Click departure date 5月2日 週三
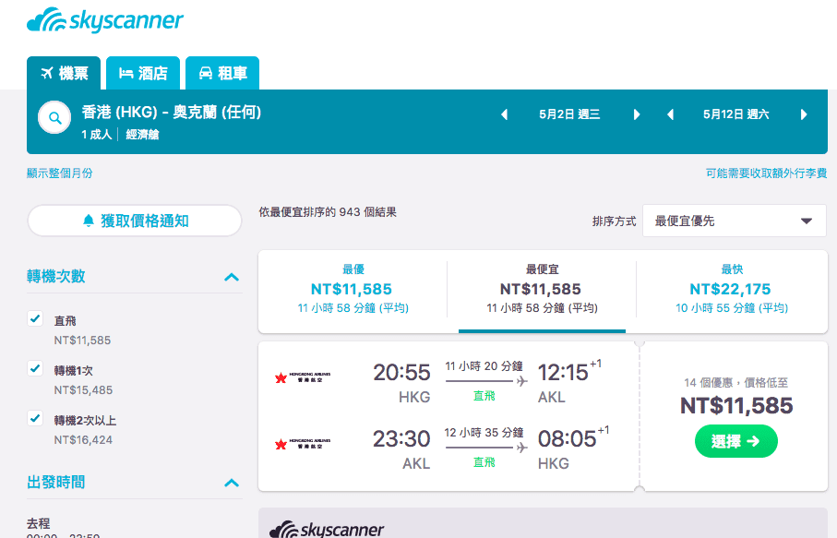This screenshot has height=538, width=837. (569, 114)
